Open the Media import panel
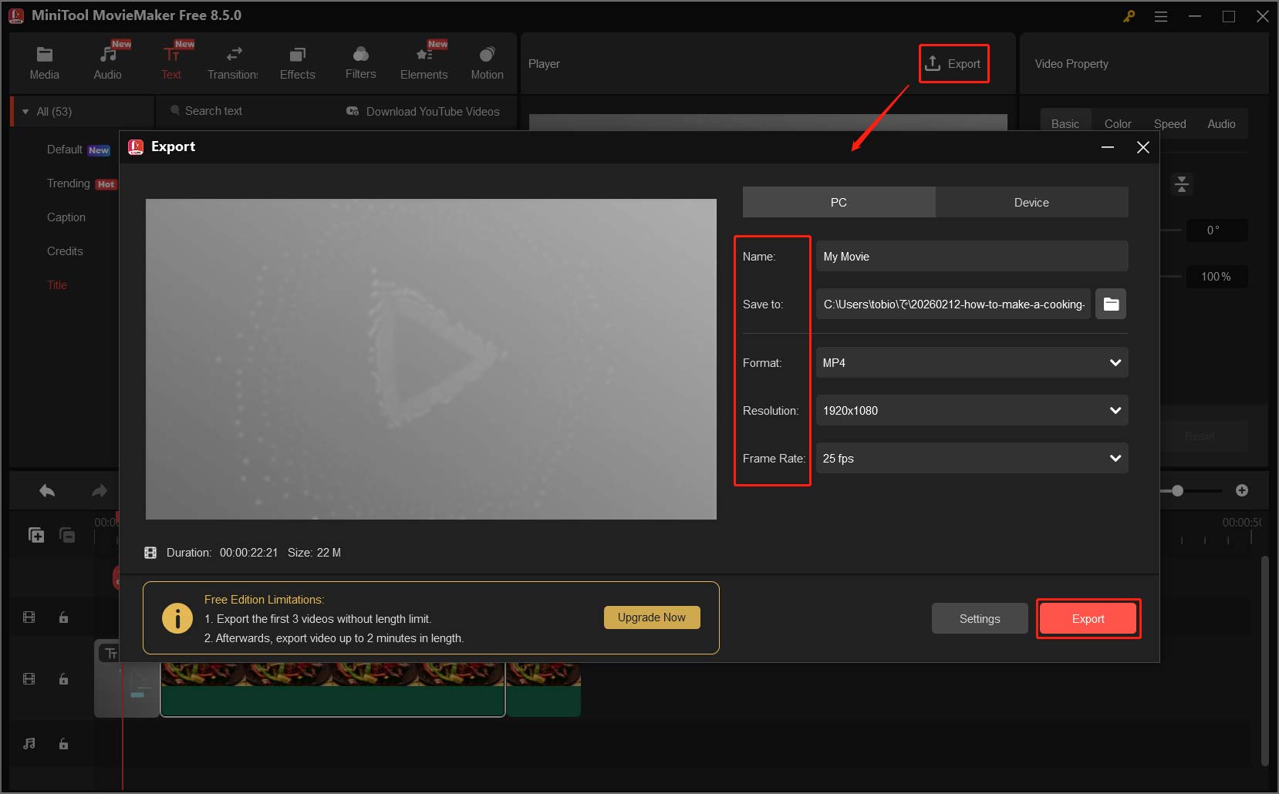 click(x=44, y=61)
